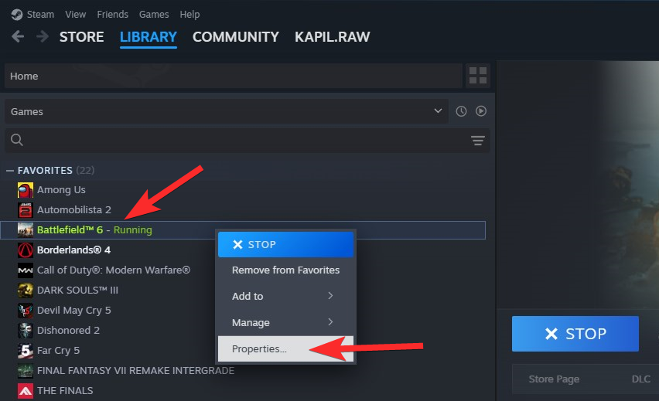The width and height of the screenshot is (659, 401).
Task: Choose Remove from Favorites
Action: [x=285, y=270]
